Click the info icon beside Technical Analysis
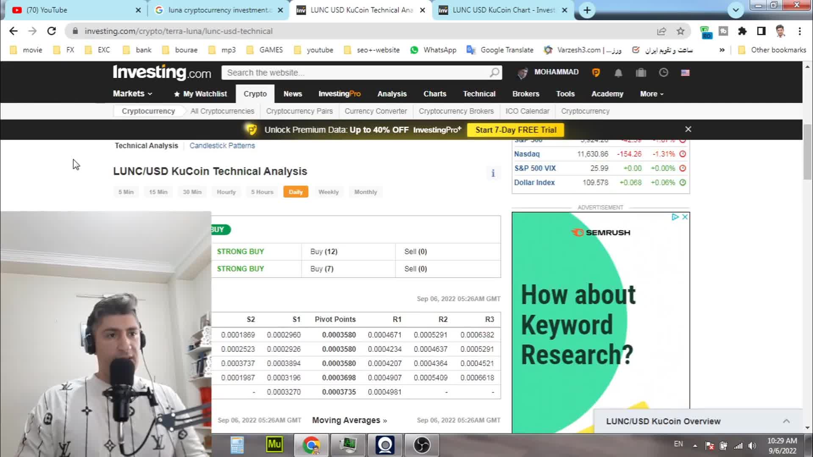 493,173
